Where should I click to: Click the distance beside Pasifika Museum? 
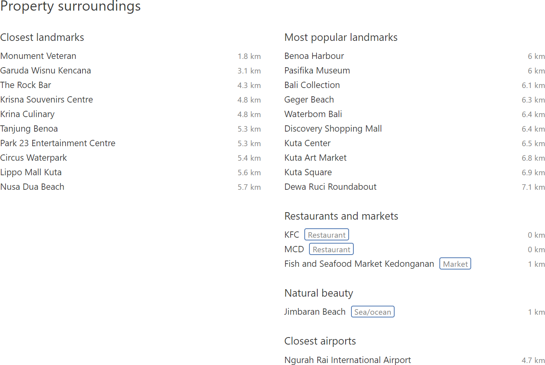click(x=536, y=71)
